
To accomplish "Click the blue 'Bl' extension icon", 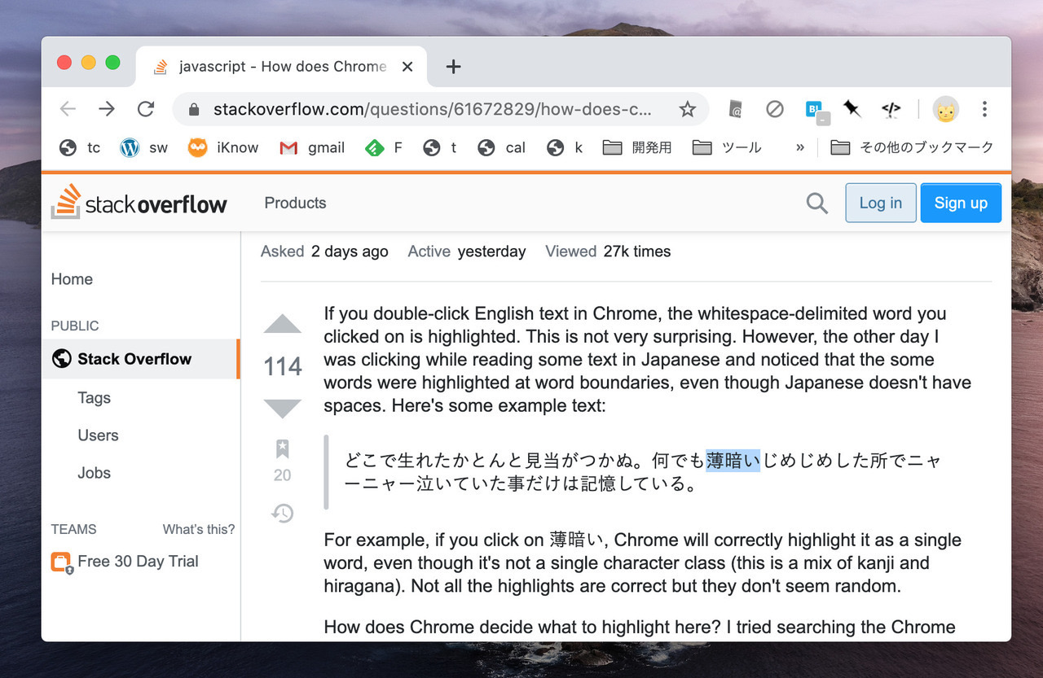I will pyautogui.click(x=816, y=111).
